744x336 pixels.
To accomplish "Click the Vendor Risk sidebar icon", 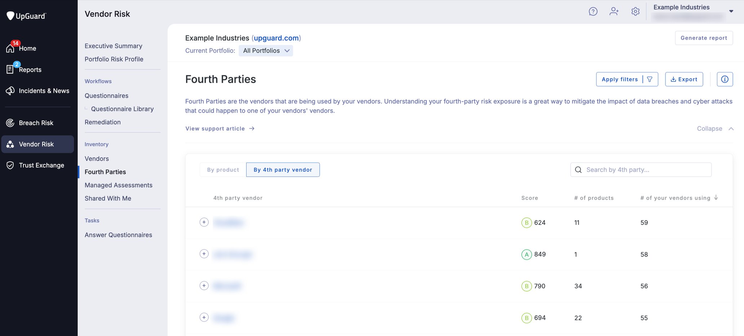I will [x=10, y=144].
